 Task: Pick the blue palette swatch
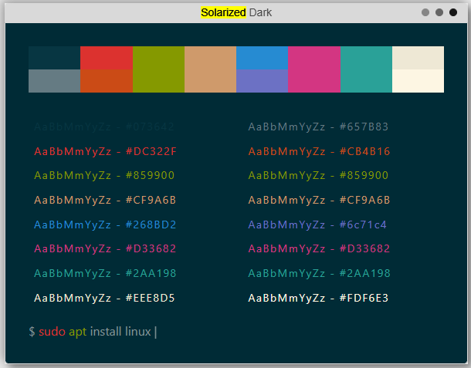click(x=263, y=58)
